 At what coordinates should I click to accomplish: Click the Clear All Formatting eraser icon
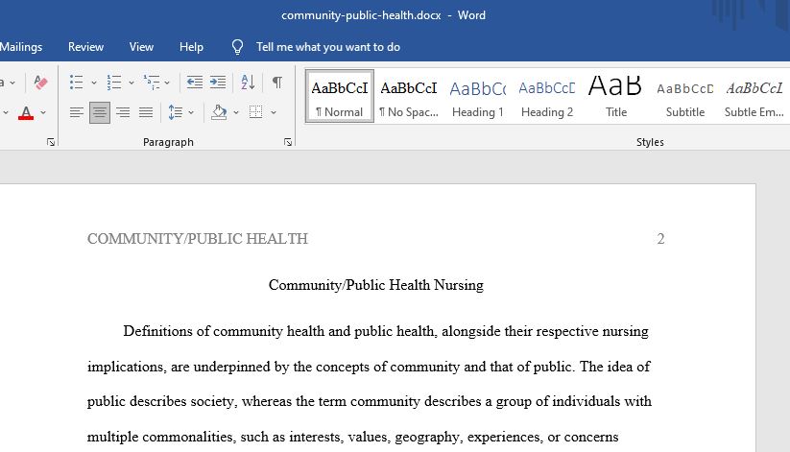40,83
